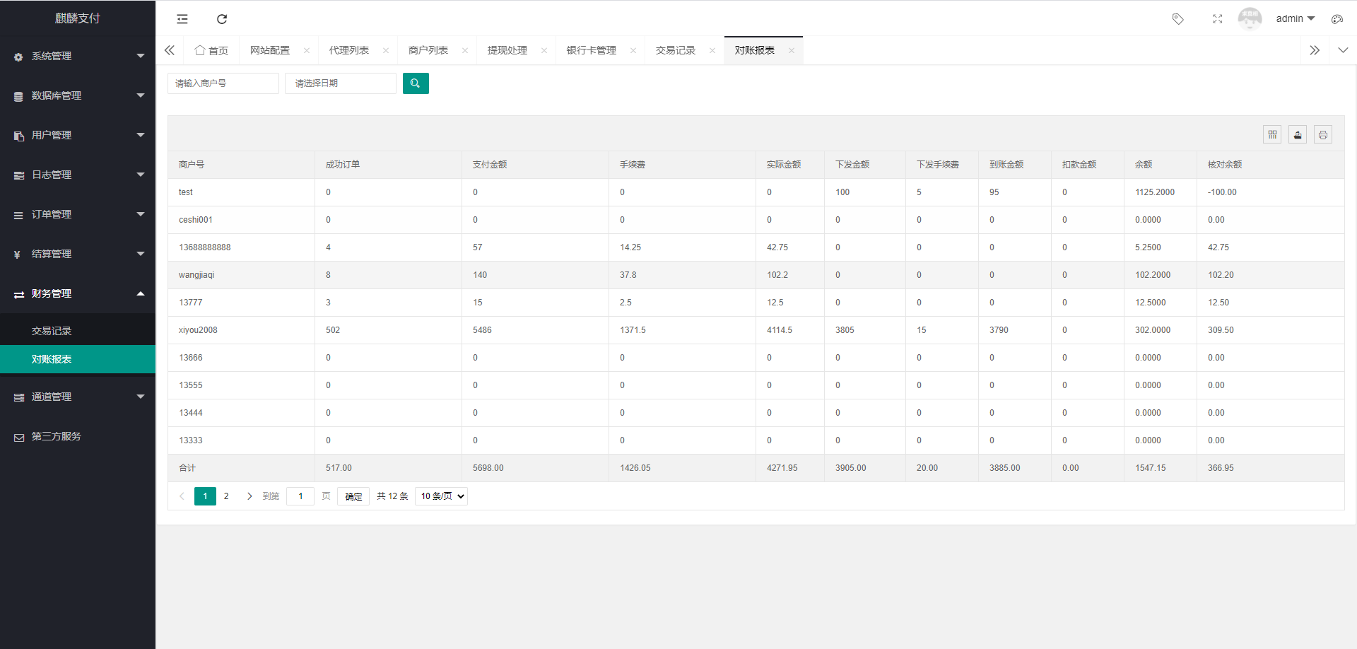The height and width of the screenshot is (649, 1357).
Task: Open the admin user dropdown
Action: click(x=1296, y=18)
